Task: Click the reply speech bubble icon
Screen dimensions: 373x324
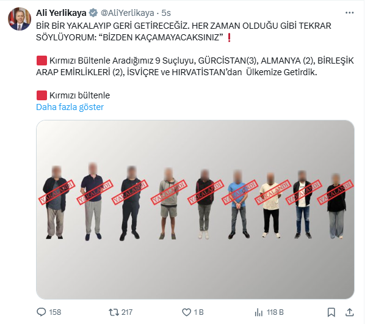Action: tap(41, 312)
